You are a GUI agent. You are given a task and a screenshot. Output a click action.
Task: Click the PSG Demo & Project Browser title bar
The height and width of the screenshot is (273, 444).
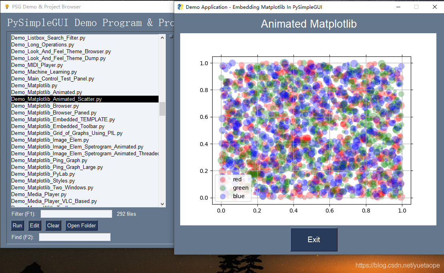87,6
